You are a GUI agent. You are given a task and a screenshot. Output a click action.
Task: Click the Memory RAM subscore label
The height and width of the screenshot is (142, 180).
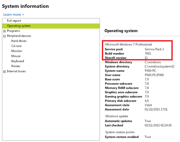[x=122, y=88]
